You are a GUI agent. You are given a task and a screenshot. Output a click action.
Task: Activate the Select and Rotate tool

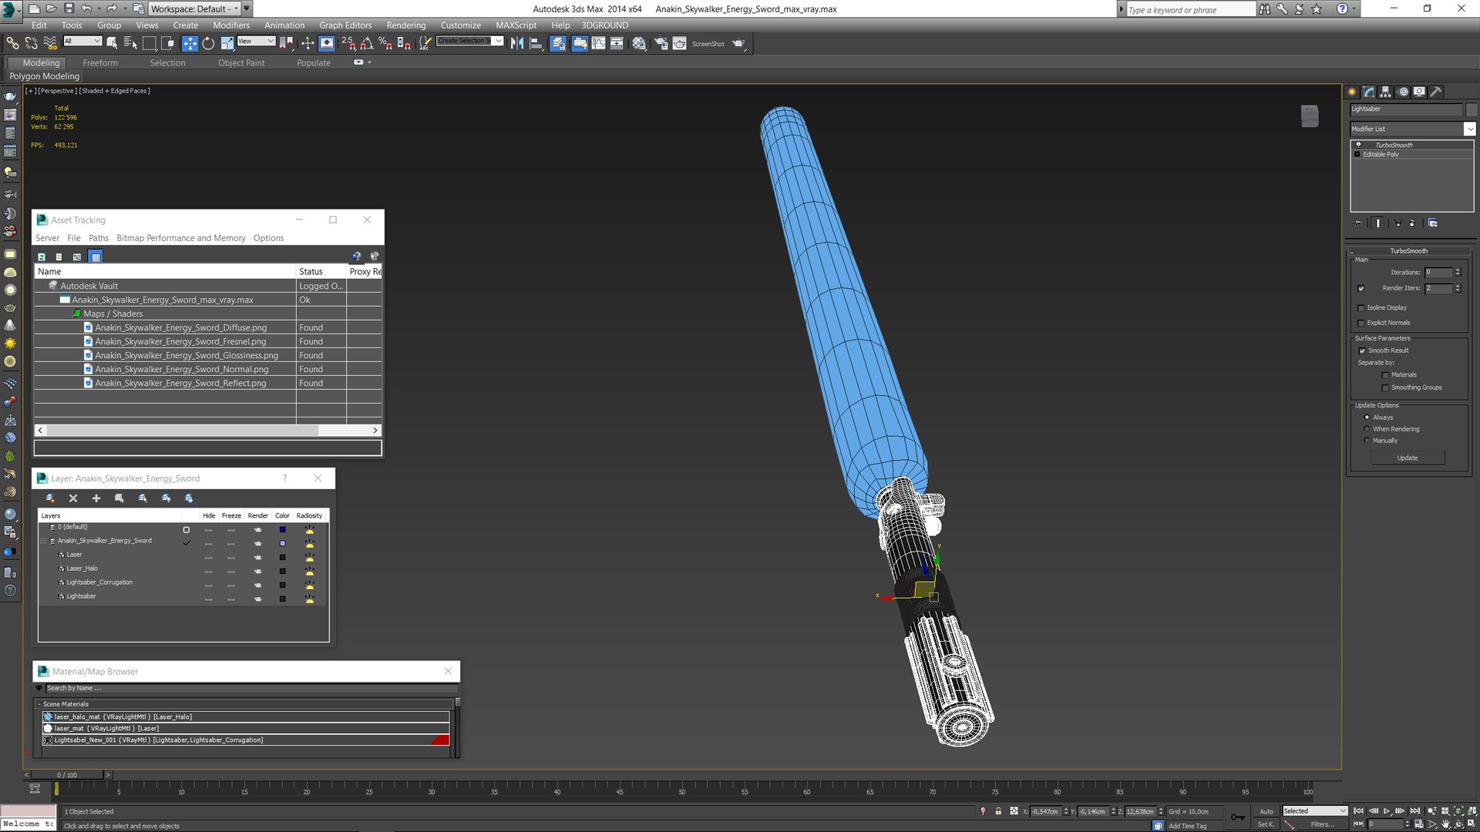click(208, 44)
